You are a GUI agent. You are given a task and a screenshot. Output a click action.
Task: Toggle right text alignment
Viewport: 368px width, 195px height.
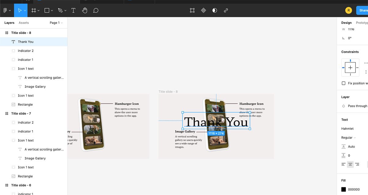click(x=357, y=164)
